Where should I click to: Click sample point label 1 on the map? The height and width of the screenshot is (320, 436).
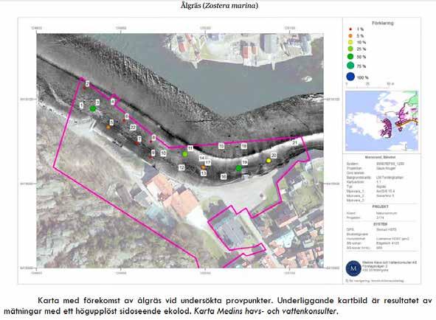[x=81, y=105]
